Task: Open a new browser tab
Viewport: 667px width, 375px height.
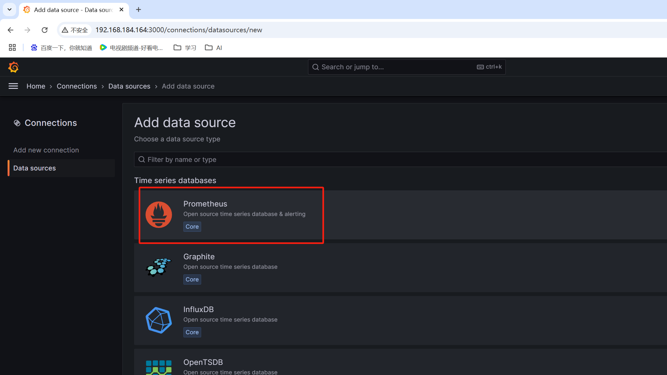Action: [x=139, y=10]
